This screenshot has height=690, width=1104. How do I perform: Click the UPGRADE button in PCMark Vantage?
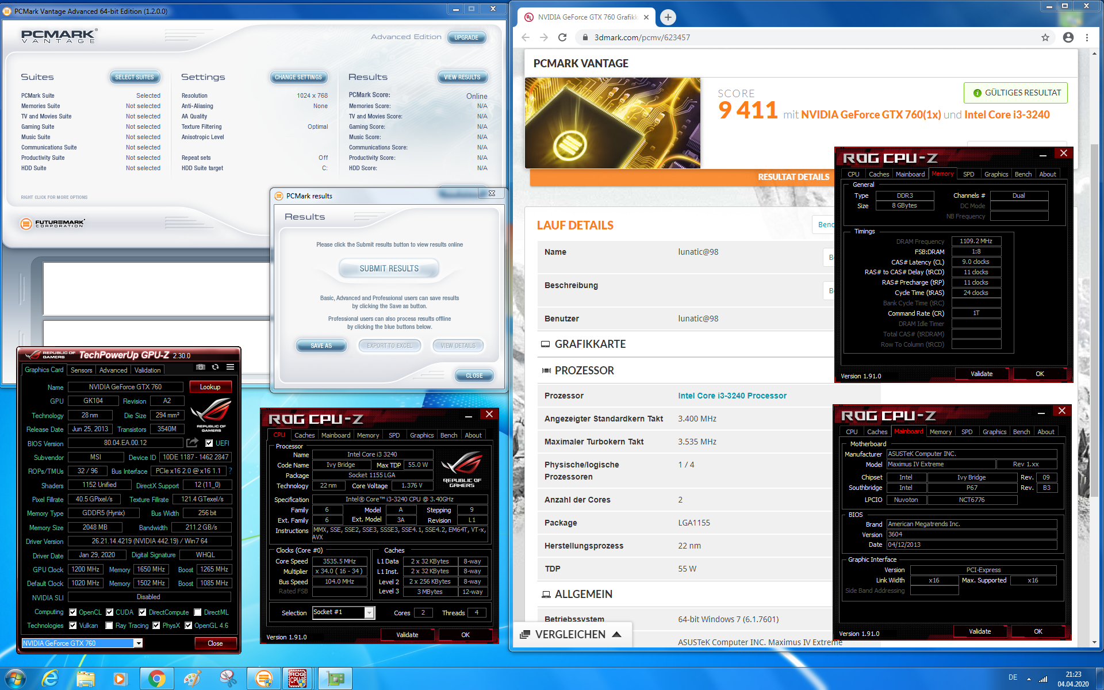point(466,37)
